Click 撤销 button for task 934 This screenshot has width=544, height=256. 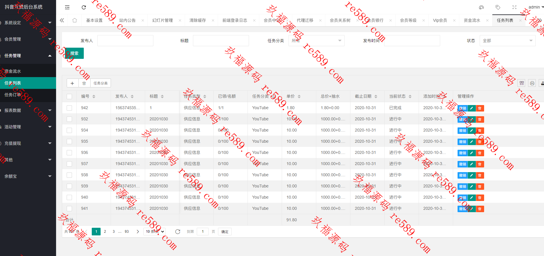[463, 131]
